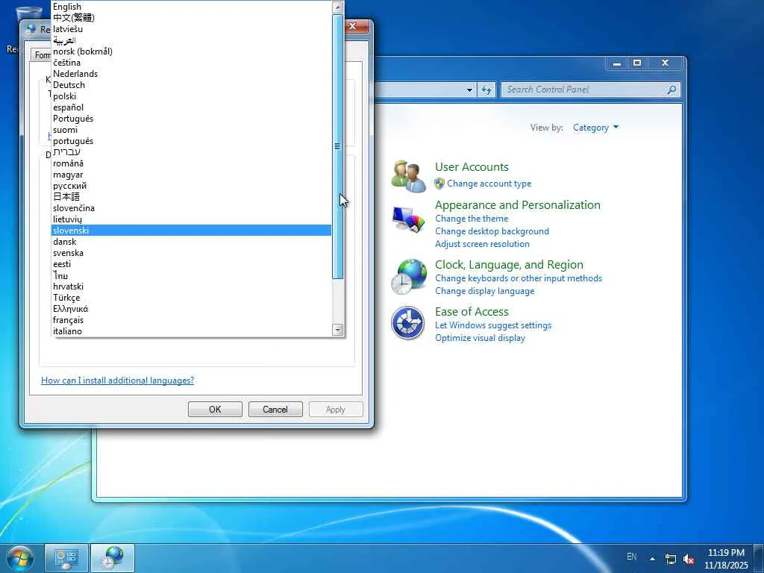The width and height of the screenshot is (764, 573).
Task: Click Control Panel taskbar icon
Action: (x=66, y=558)
